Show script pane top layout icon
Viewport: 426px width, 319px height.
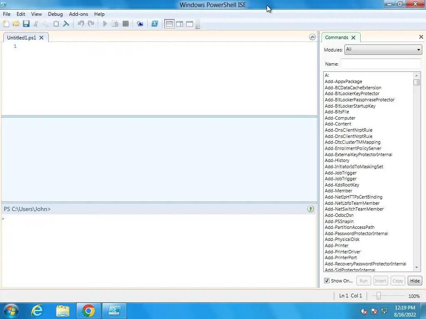pyautogui.click(x=169, y=24)
